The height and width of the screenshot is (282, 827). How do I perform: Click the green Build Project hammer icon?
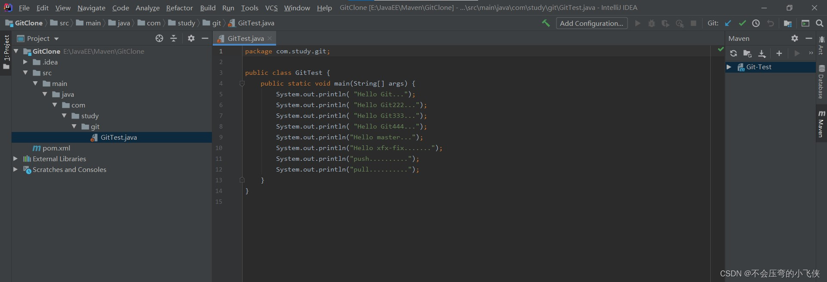pos(546,23)
